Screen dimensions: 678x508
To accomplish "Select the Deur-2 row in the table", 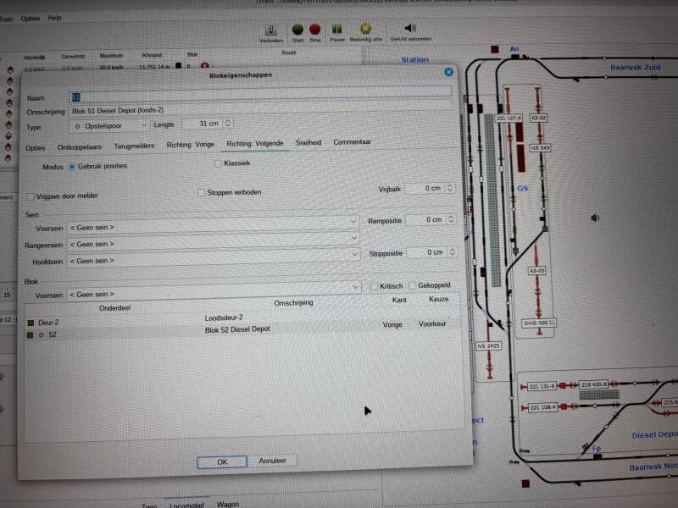I will coord(242,320).
